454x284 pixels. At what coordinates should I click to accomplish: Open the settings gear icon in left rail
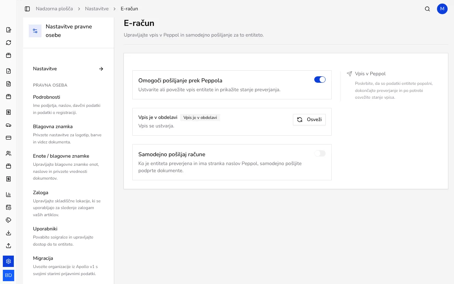click(9, 261)
